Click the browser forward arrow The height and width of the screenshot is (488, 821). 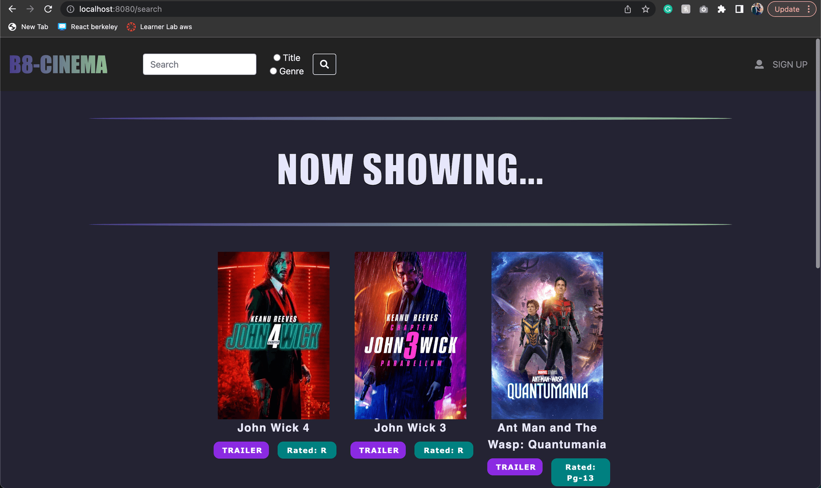30,9
